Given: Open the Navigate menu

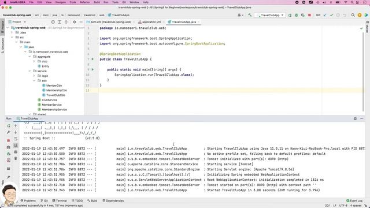Looking at the screenshot, I should click(60, 2).
